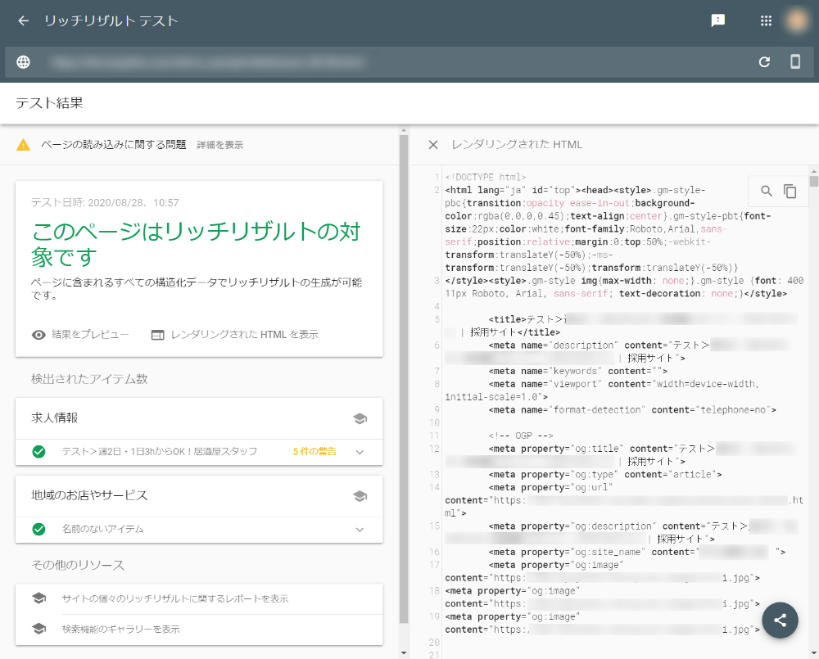Open the Google apps grid icon

click(x=766, y=20)
